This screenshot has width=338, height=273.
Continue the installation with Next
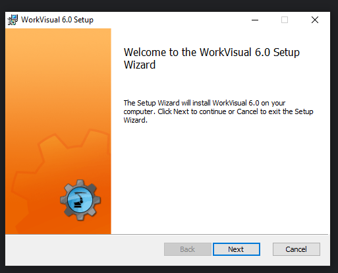[237, 249]
